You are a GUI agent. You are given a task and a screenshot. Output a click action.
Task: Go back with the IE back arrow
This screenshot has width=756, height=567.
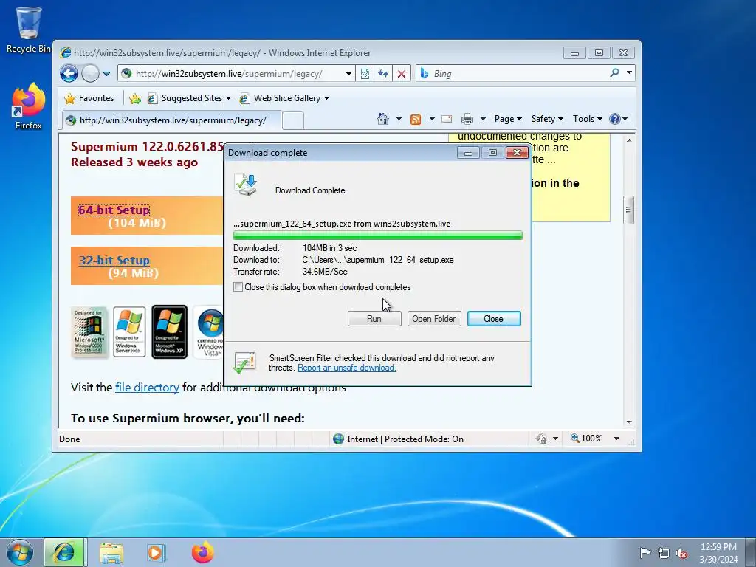pos(69,74)
